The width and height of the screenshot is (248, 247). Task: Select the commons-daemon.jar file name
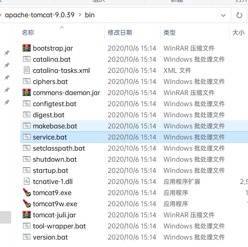point(67,93)
